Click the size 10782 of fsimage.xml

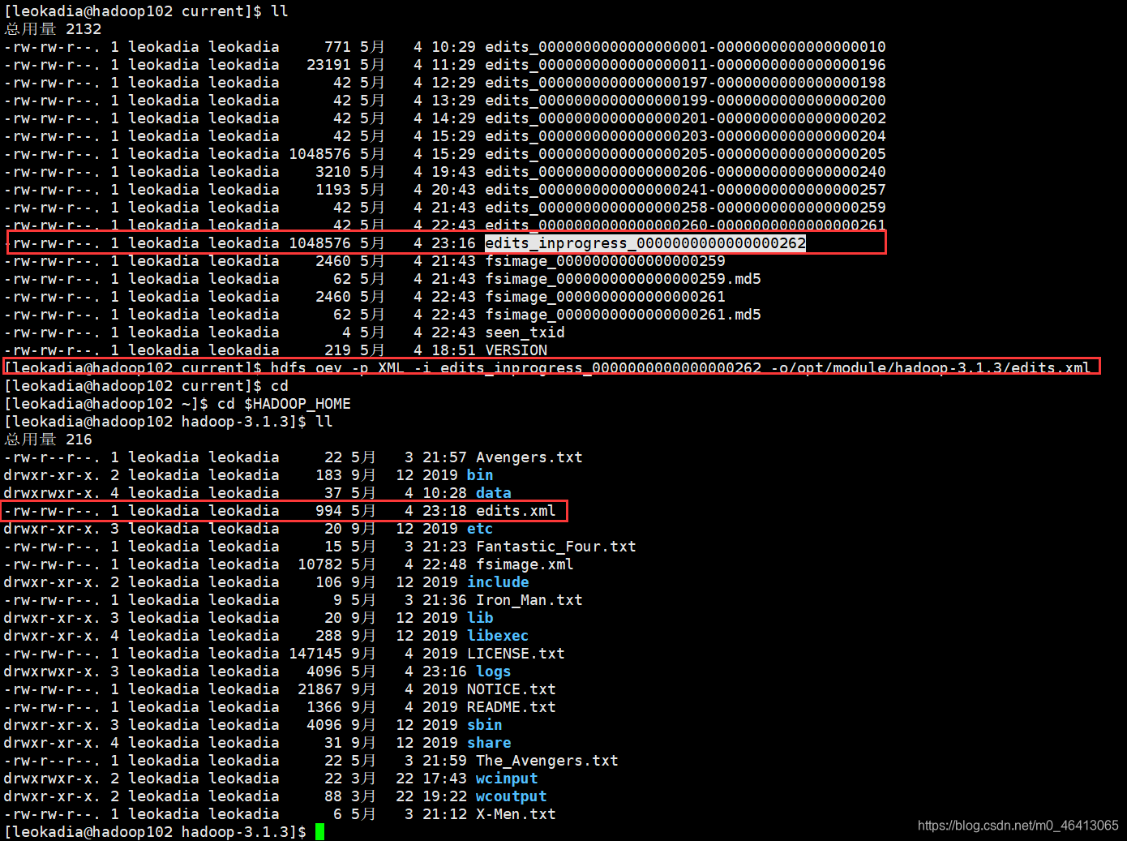(x=319, y=564)
